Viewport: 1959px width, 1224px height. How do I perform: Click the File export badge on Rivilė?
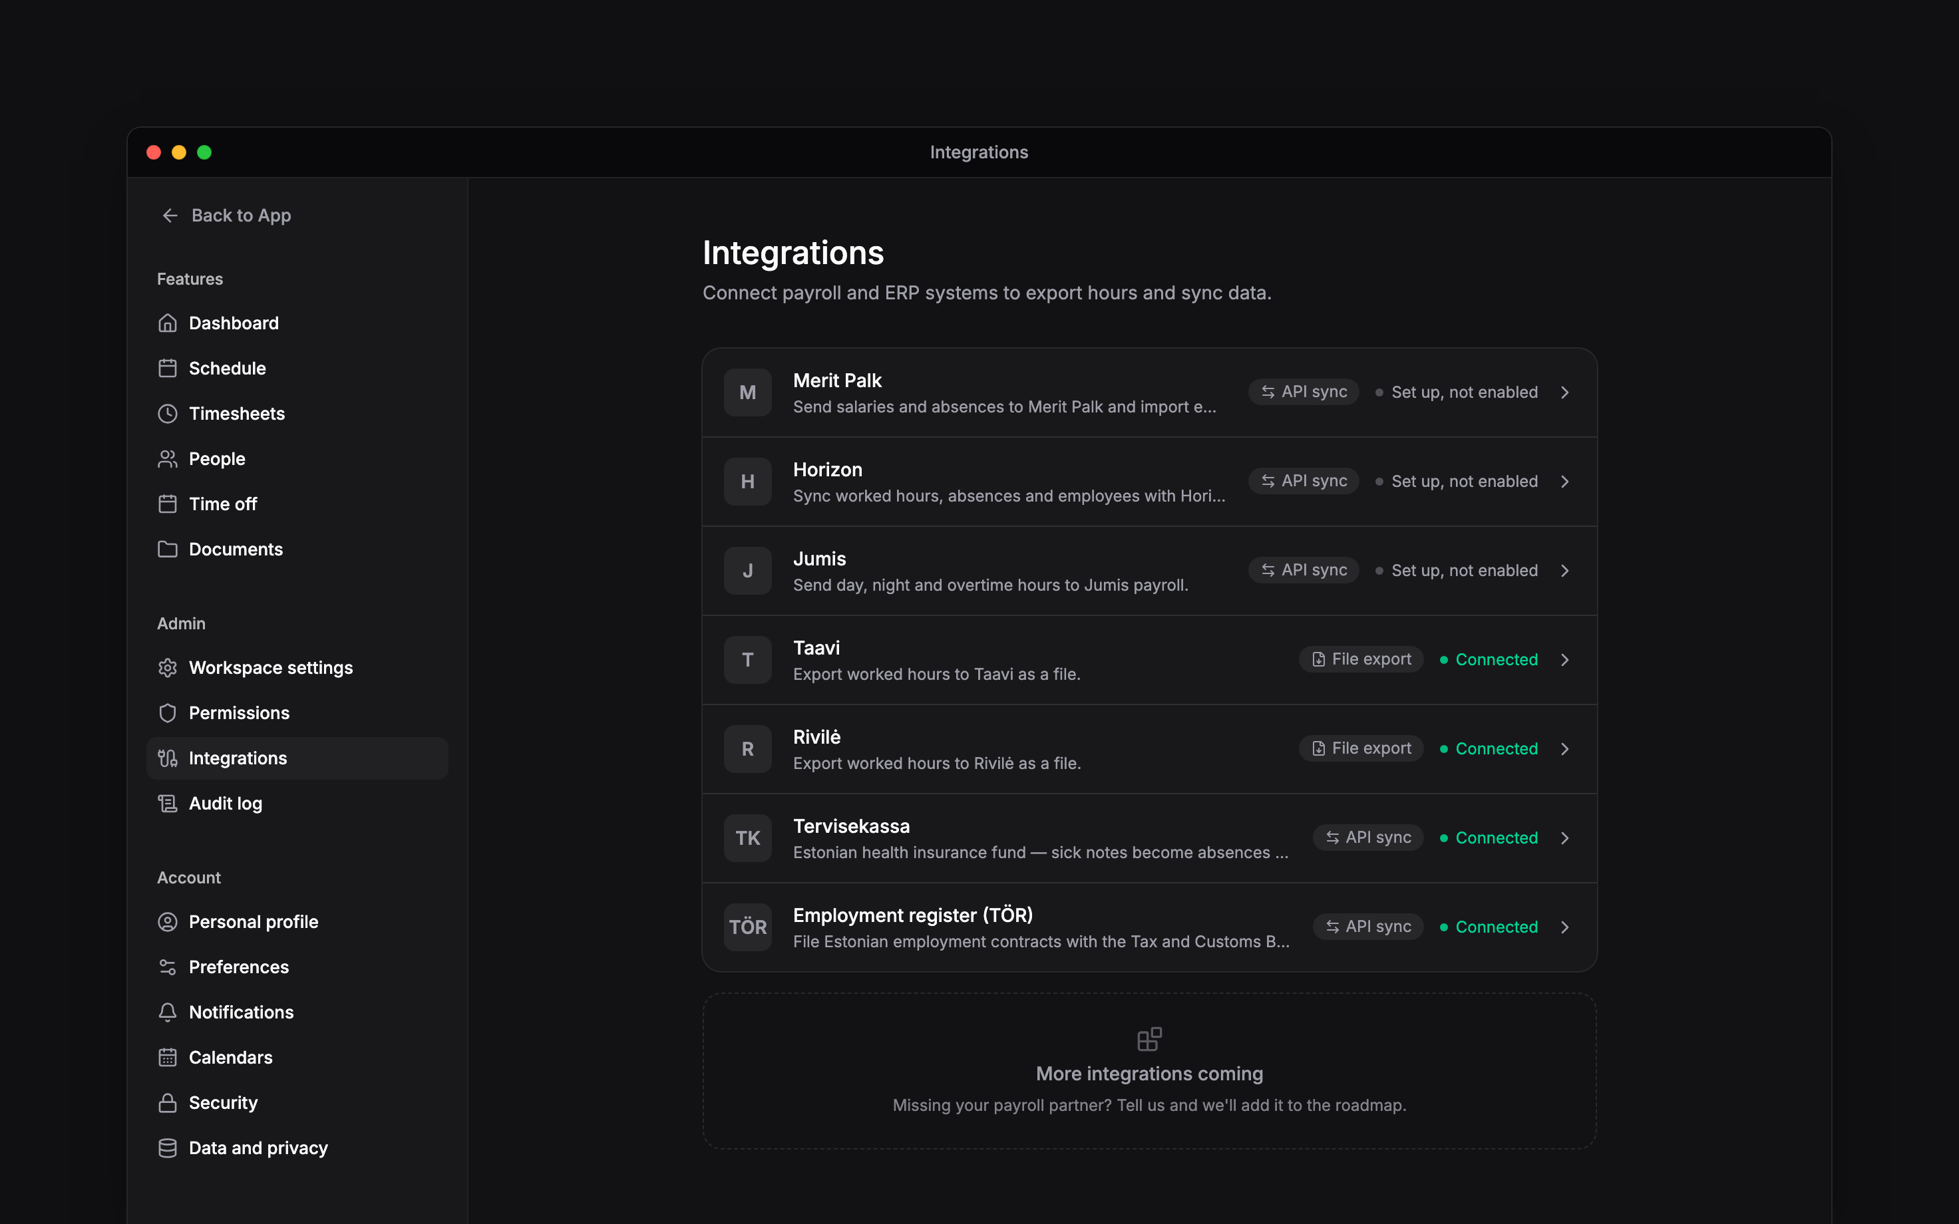tap(1361, 749)
